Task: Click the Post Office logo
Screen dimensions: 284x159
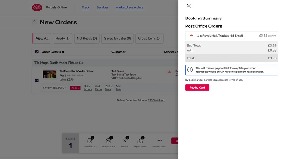Action: point(37,7)
